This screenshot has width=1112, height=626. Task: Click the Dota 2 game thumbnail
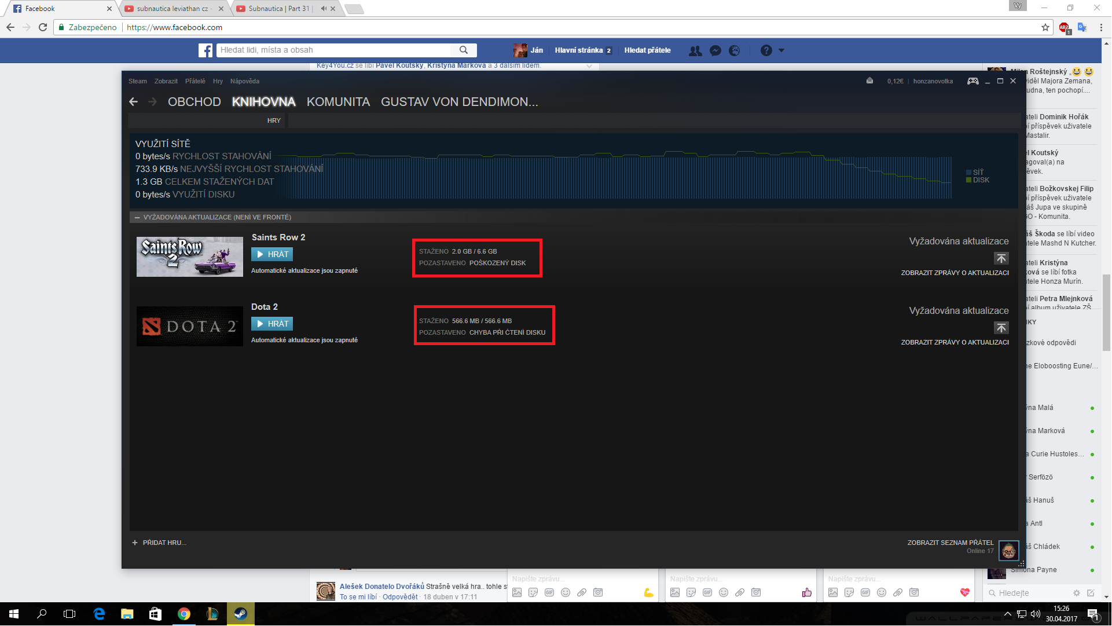(190, 326)
